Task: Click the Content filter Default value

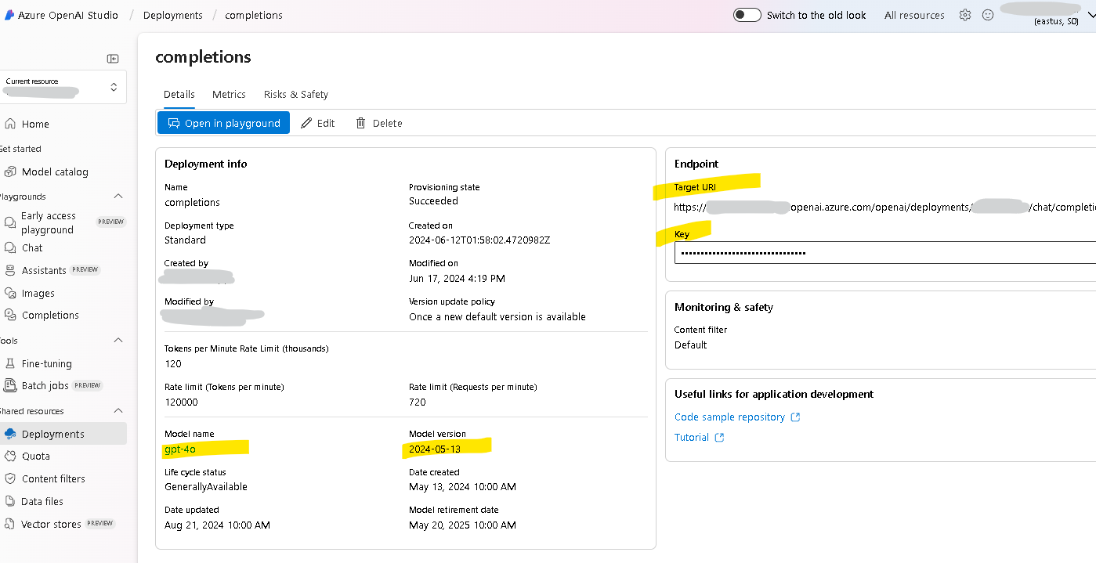Action: pos(690,345)
